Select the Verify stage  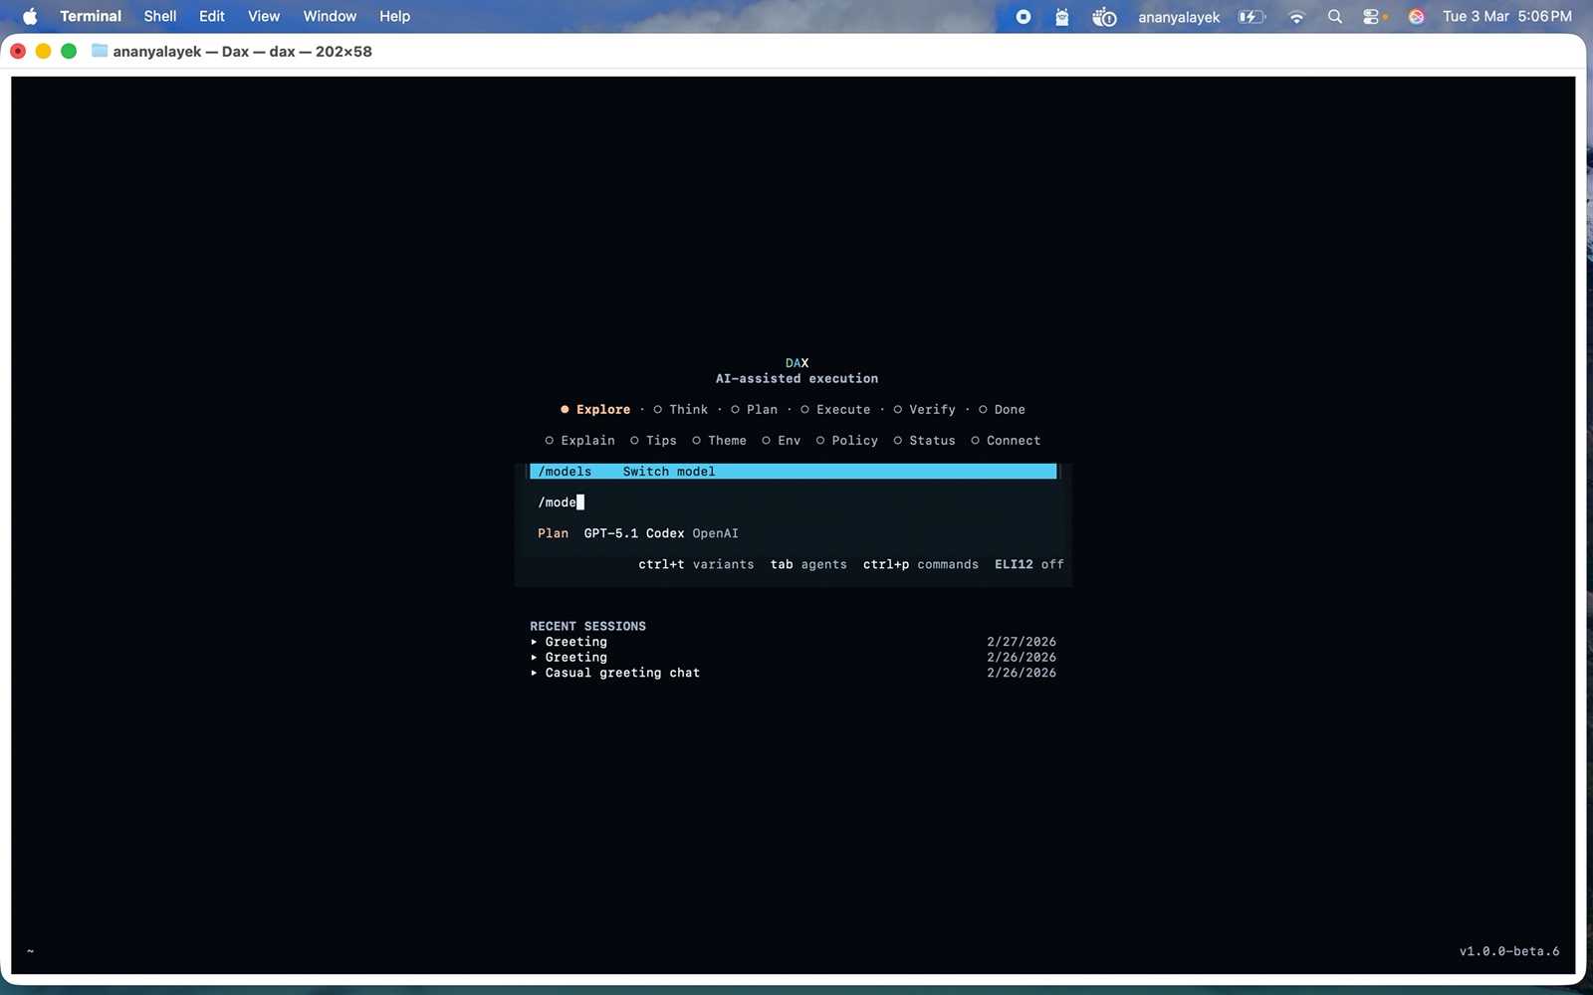924,409
